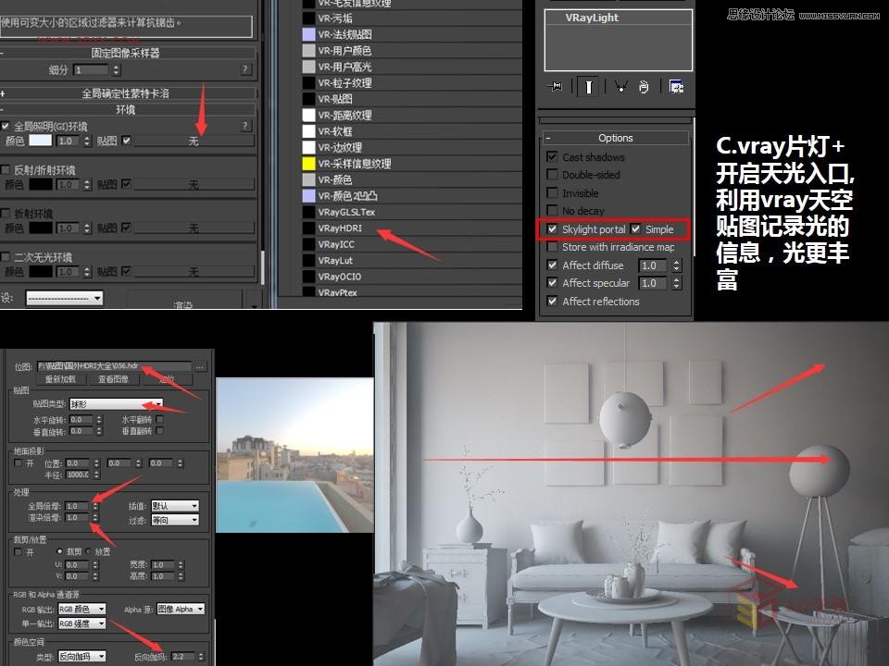
Task: Click GI environment map slot 无 button
Action: [194, 142]
